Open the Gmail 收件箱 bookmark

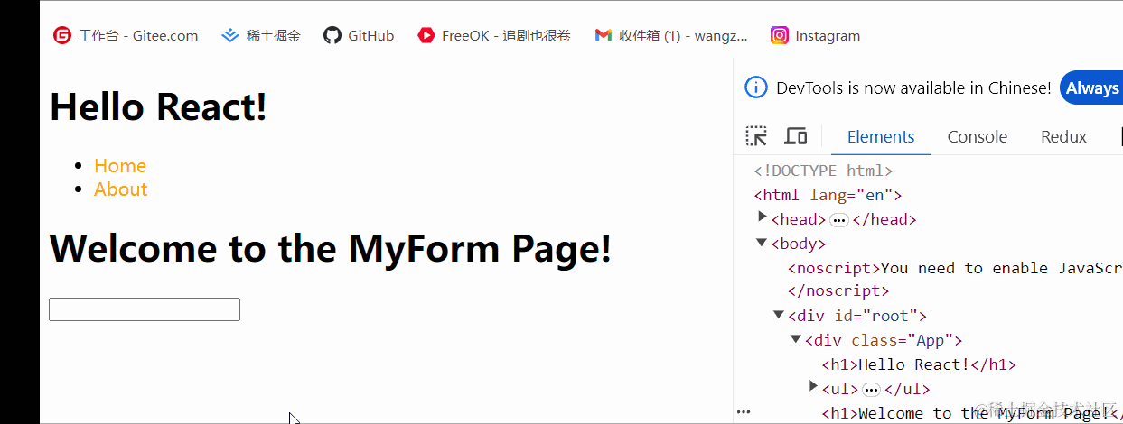pos(671,36)
